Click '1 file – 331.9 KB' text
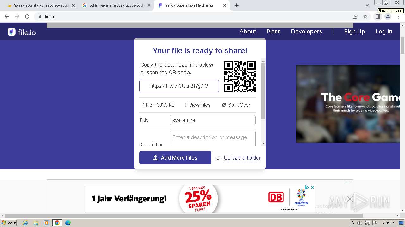 click(x=159, y=105)
